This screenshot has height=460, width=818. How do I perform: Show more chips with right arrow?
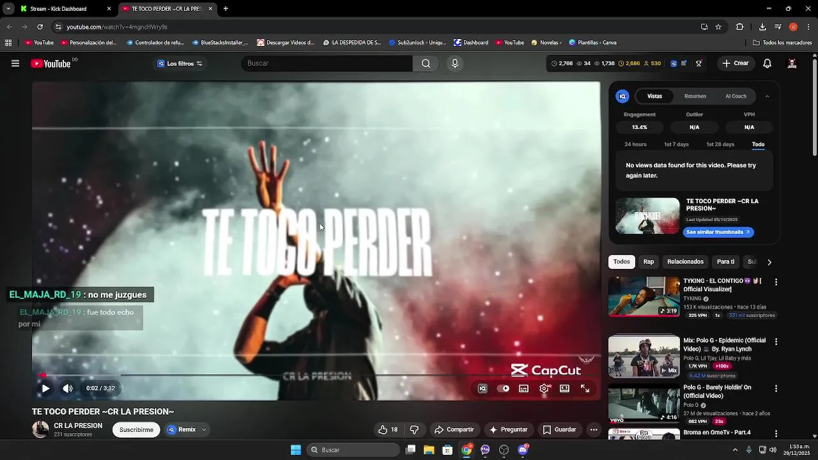pyautogui.click(x=769, y=262)
